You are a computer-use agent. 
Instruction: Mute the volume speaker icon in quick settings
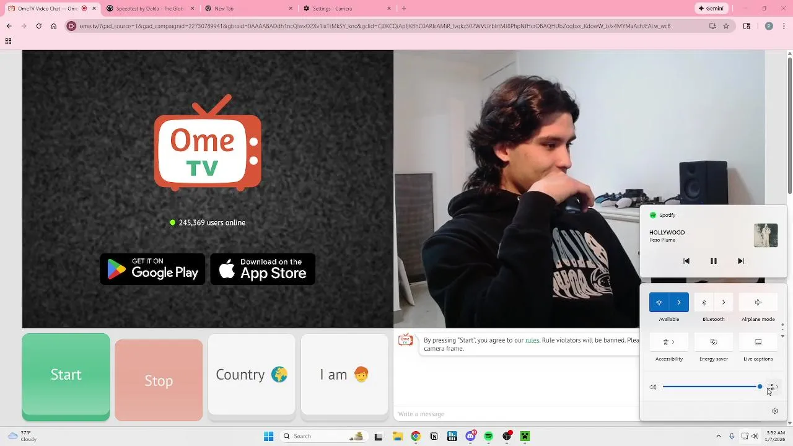point(653,387)
